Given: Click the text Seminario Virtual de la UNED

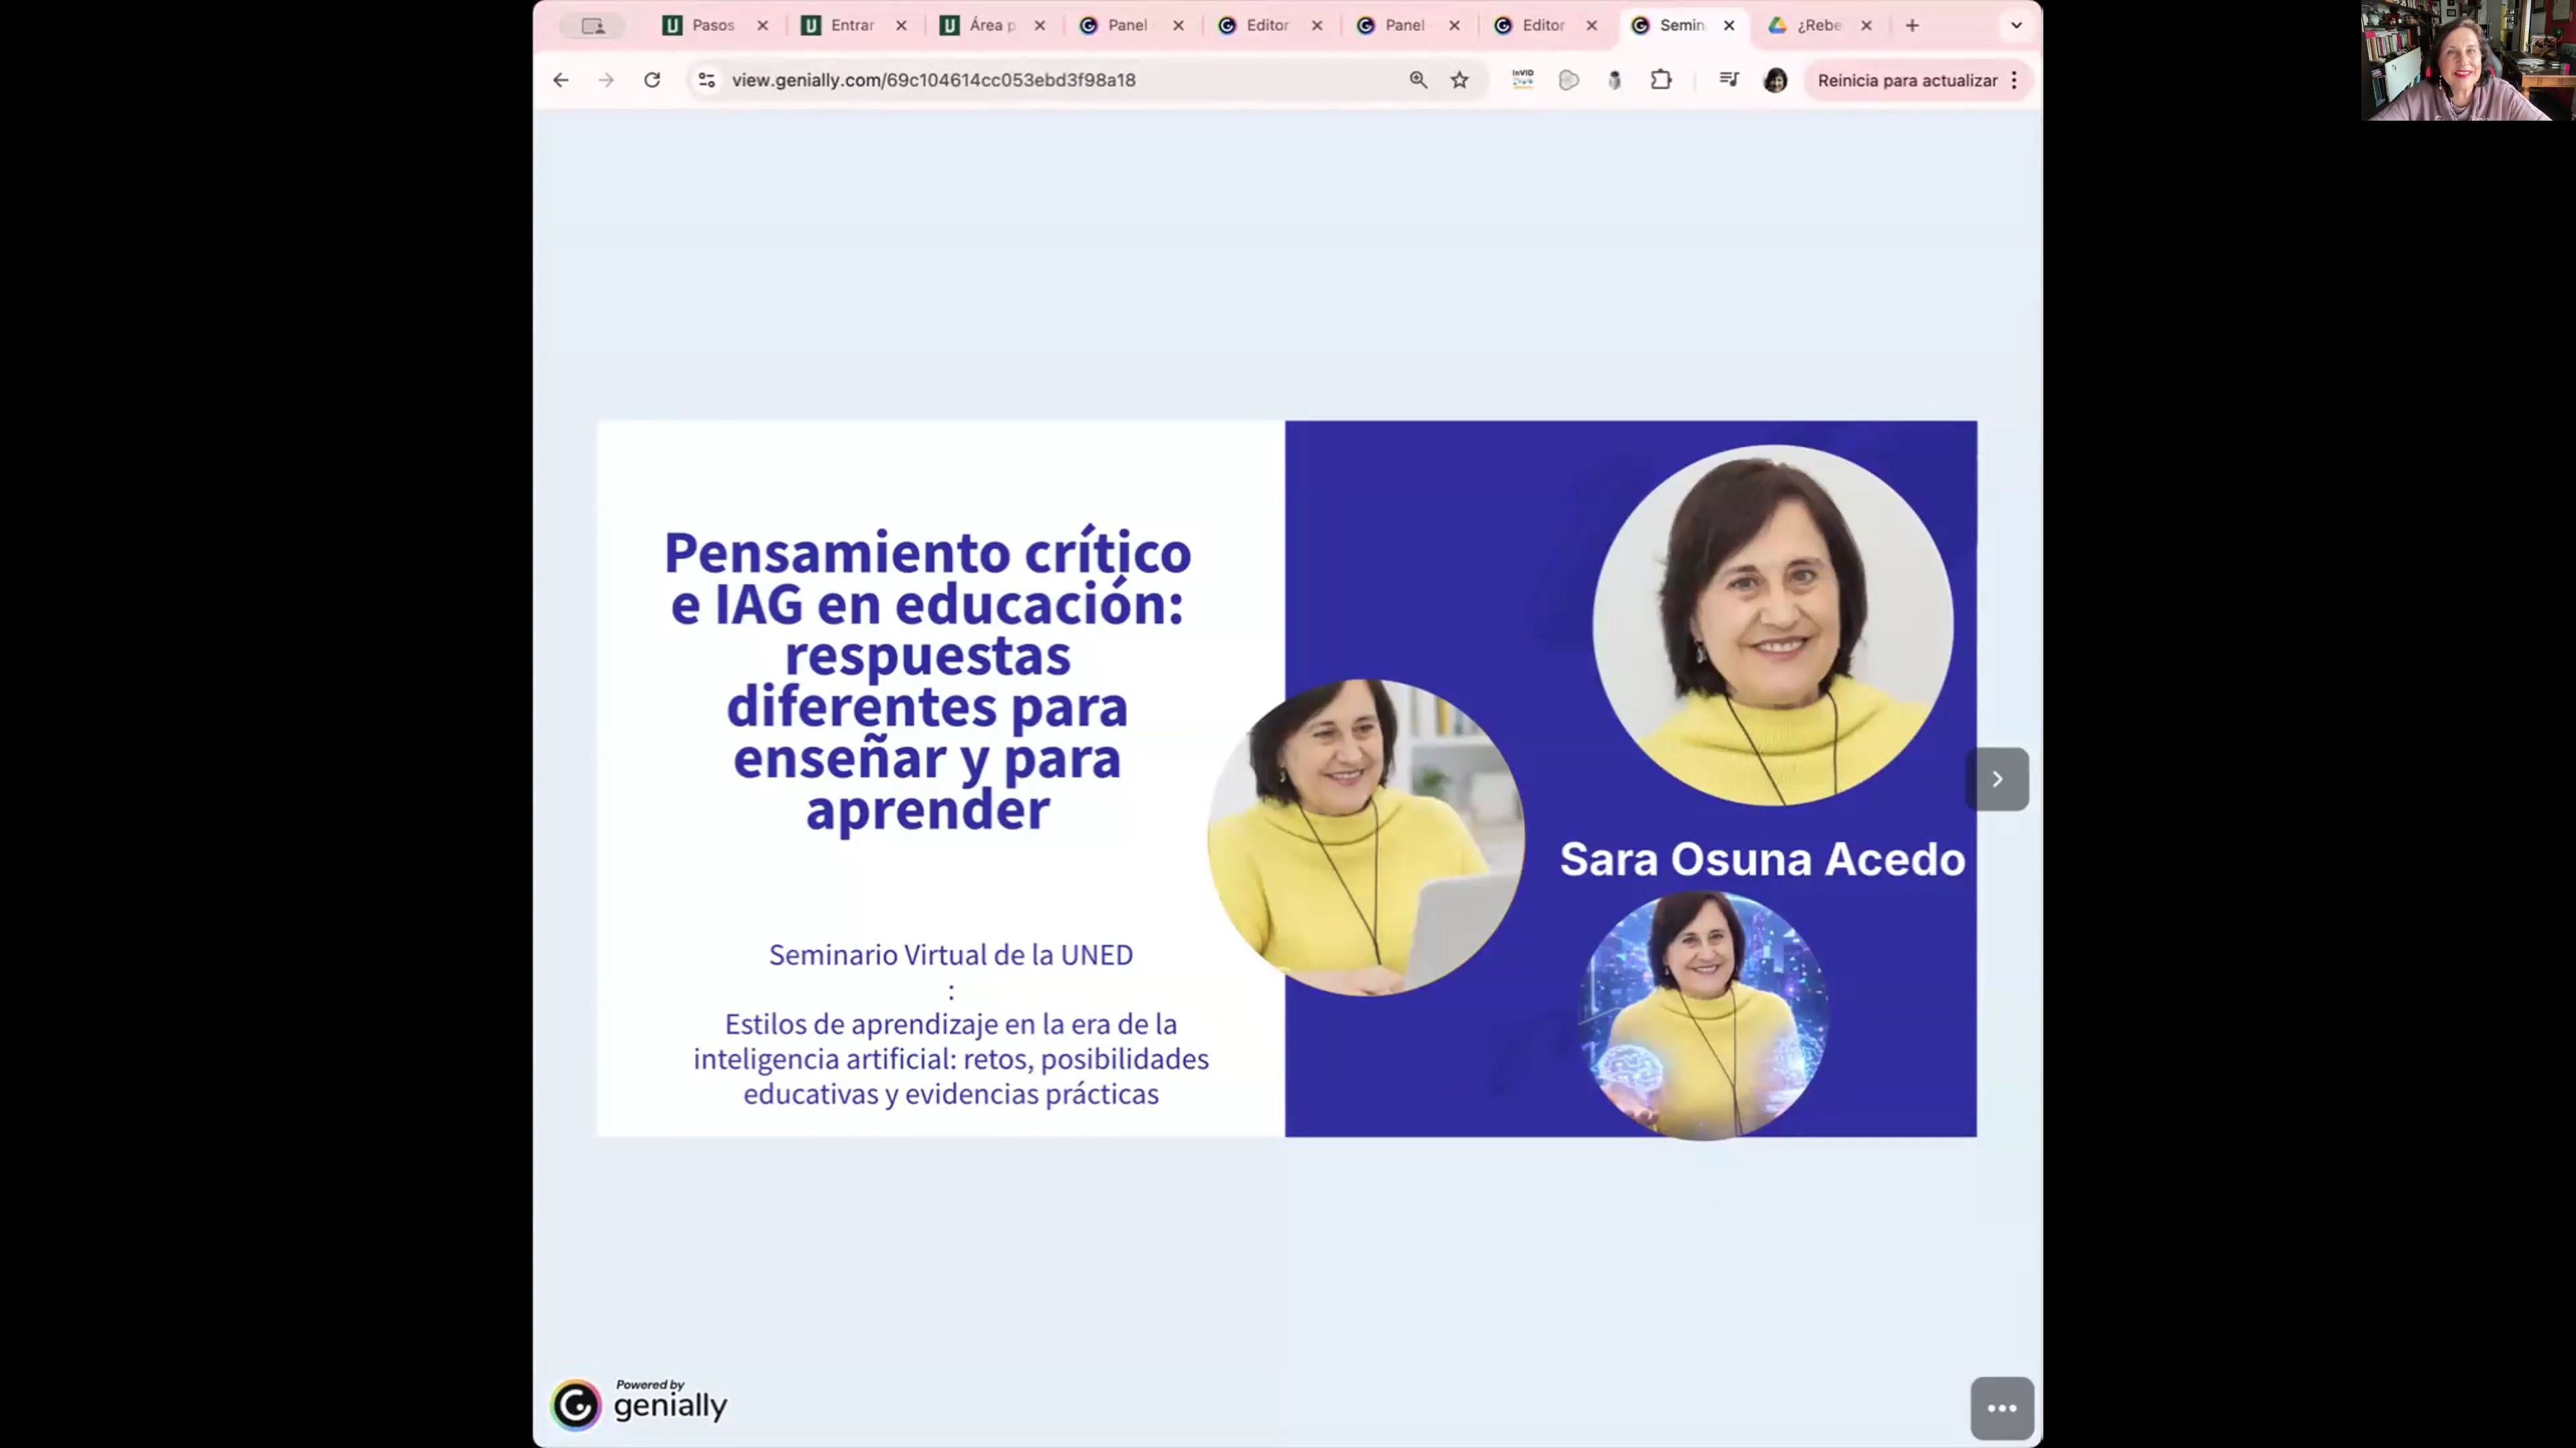Looking at the screenshot, I should (951, 955).
